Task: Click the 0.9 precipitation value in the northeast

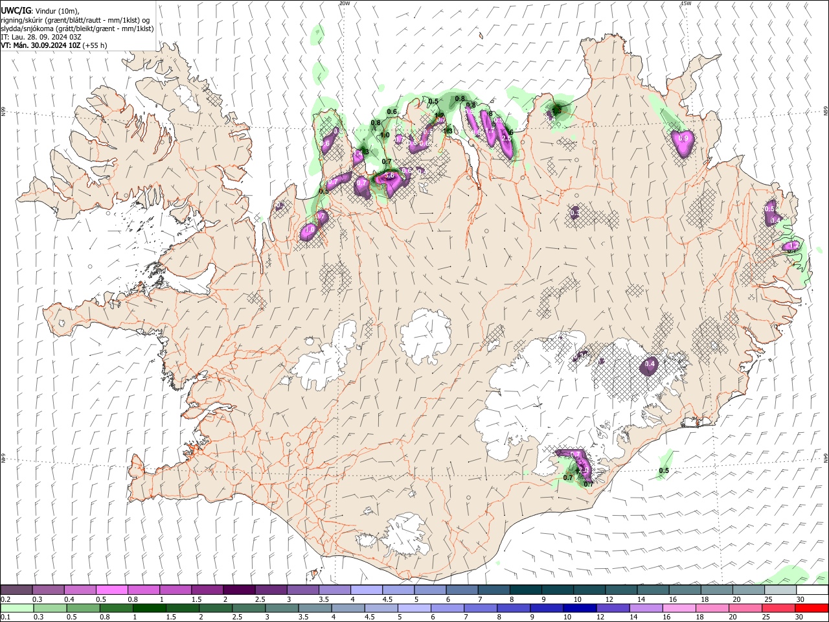Action: coord(683,139)
